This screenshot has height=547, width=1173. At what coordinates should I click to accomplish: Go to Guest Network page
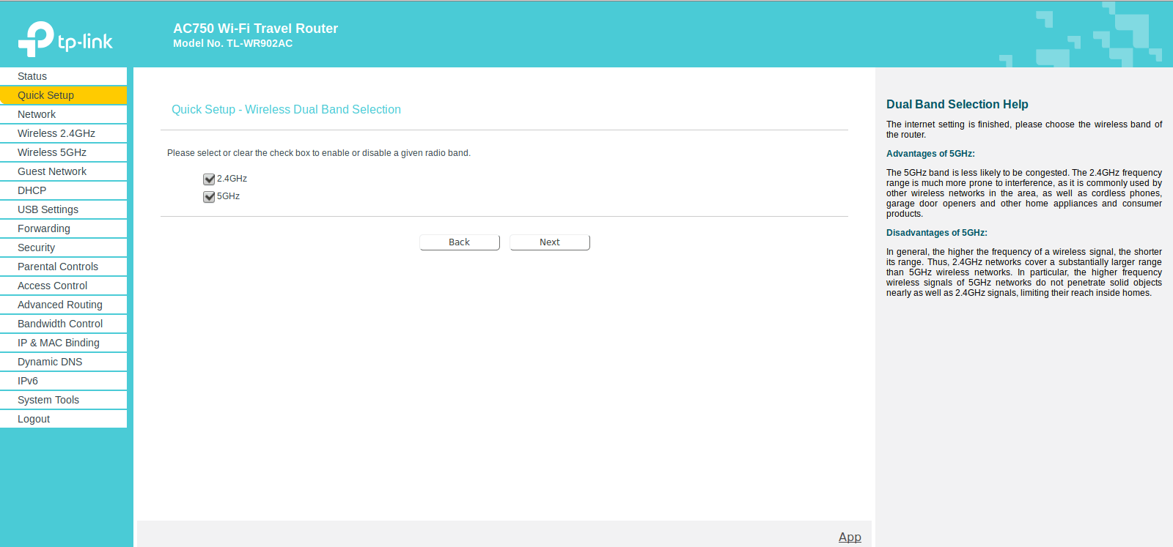63,171
